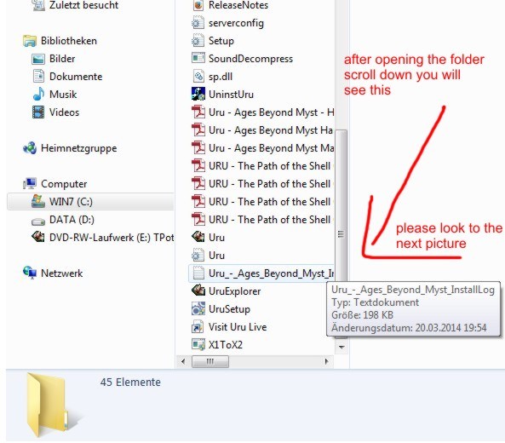Select the UruSetup application icon
Screen dimensions: 505x443
[198, 308]
